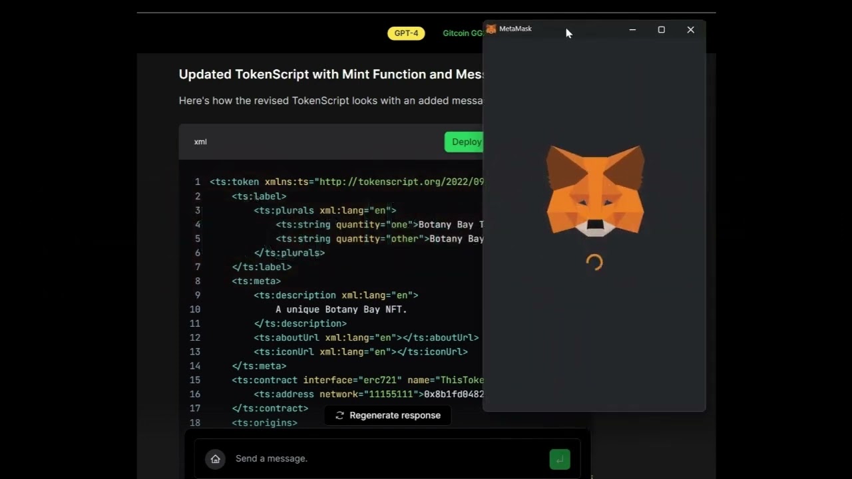Click the xml language label on code block
Screen dimensions: 852x479
[200, 142]
